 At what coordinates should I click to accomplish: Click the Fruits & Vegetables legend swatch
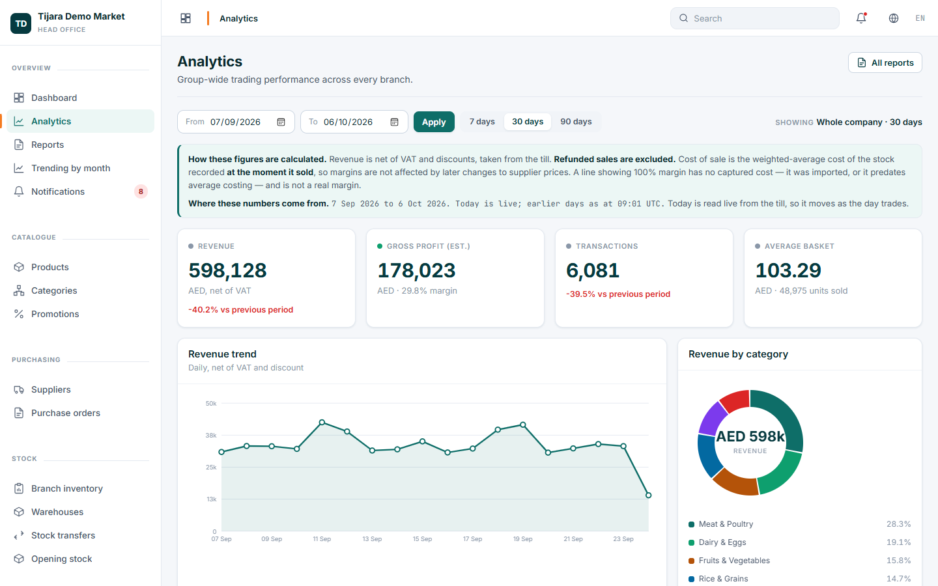(691, 561)
